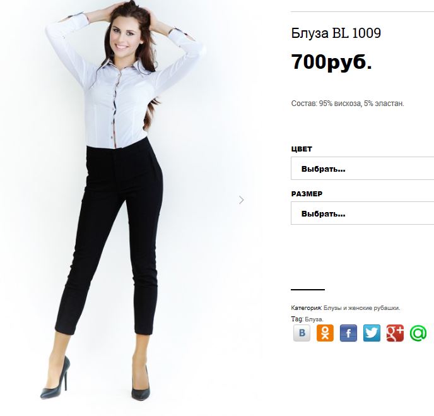This screenshot has height=416, width=434.
Task: Show next product photo arrow
Action: tap(242, 200)
